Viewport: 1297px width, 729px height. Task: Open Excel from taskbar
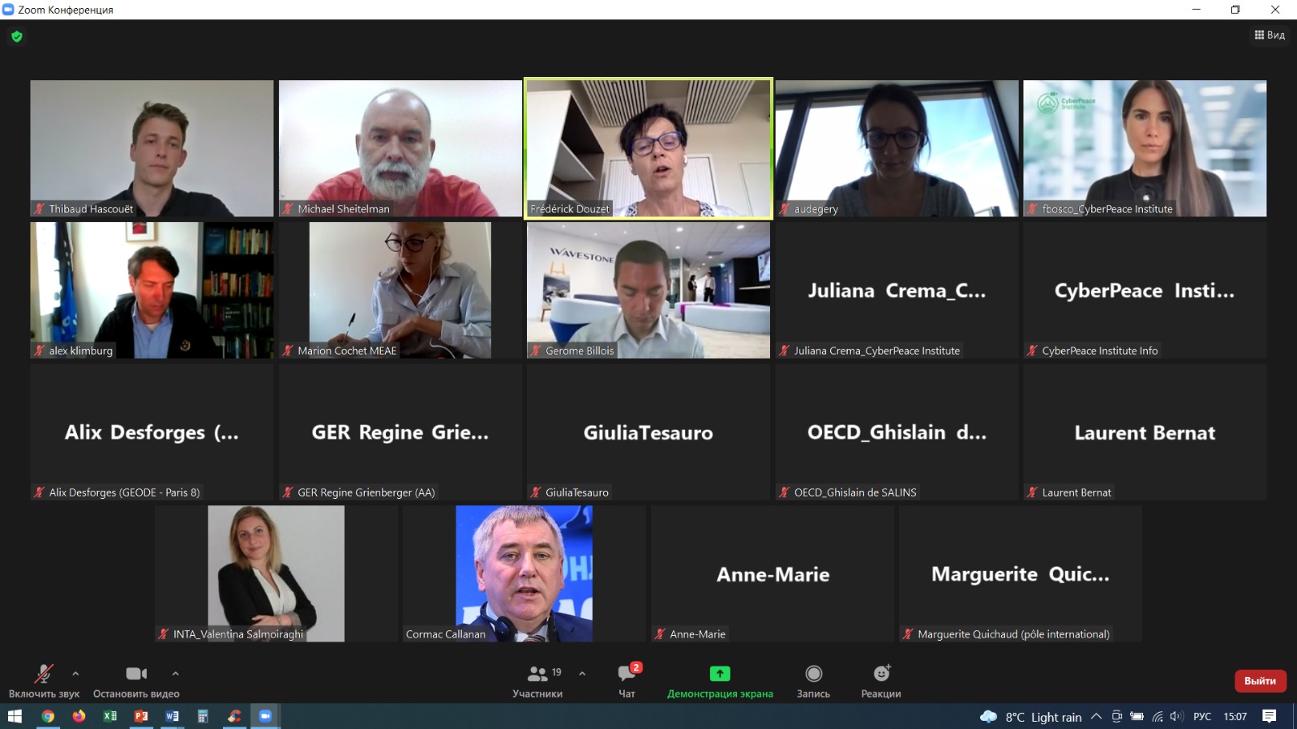pos(109,716)
